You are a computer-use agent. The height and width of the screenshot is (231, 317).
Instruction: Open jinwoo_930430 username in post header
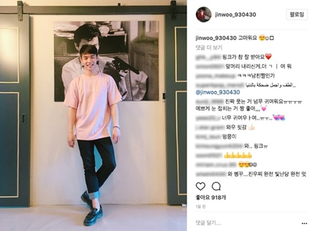click(236, 14)
